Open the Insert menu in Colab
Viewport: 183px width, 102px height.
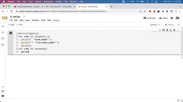[28, 20]
